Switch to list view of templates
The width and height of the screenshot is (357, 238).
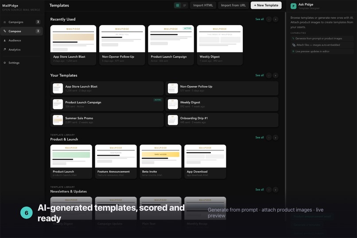coord(184,5)
